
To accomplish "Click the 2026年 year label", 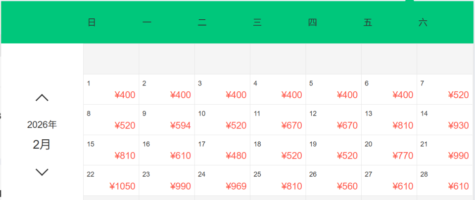I will pos(42,125).
